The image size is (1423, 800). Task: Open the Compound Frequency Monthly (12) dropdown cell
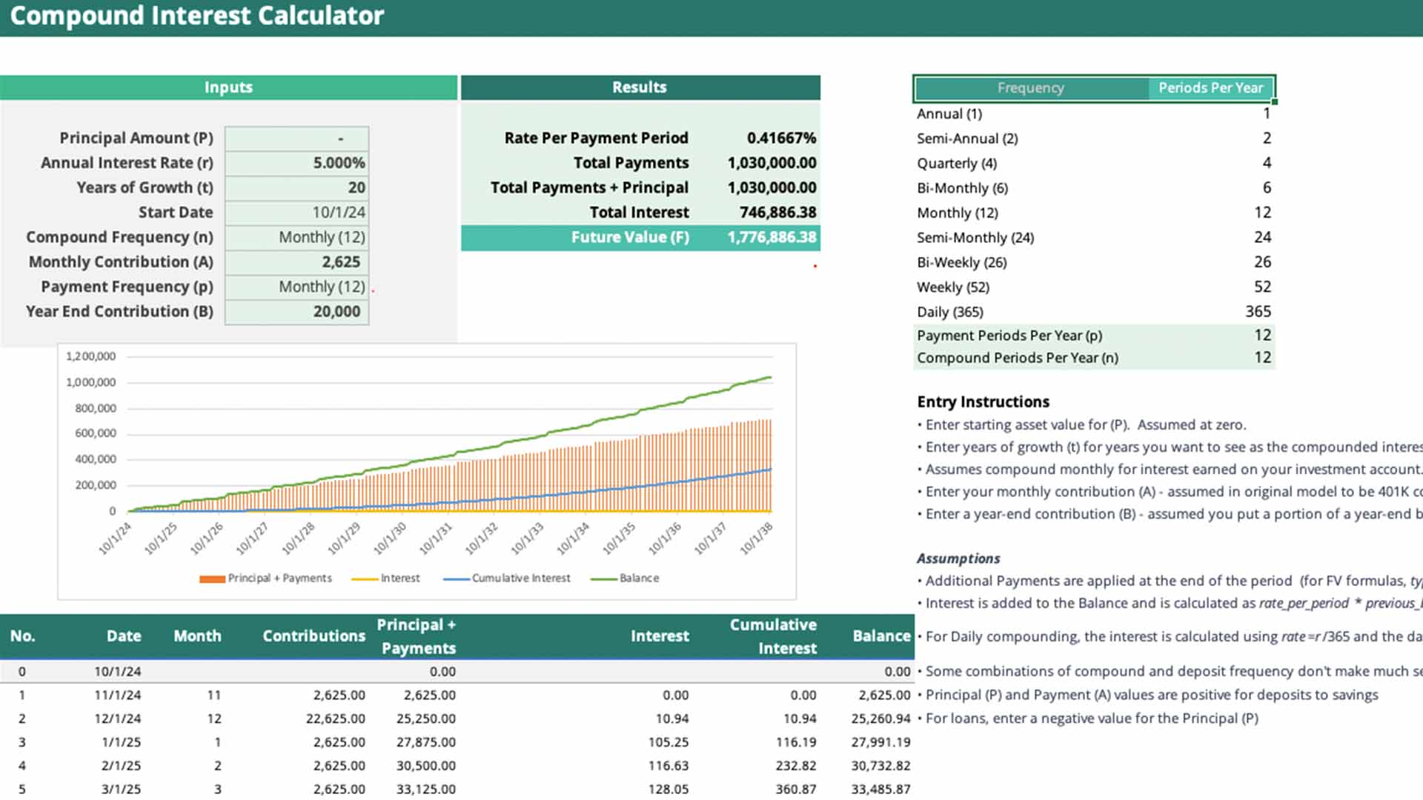(296, 237)
